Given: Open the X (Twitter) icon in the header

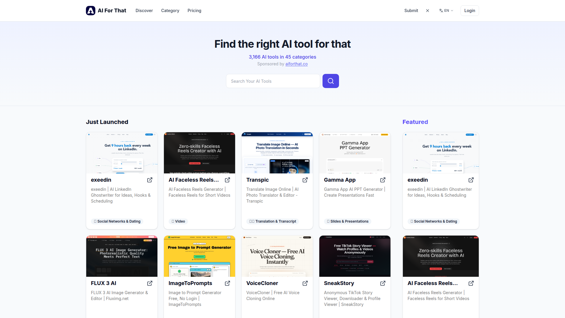Looking at the screenshot, I should (x=428, y=11).
